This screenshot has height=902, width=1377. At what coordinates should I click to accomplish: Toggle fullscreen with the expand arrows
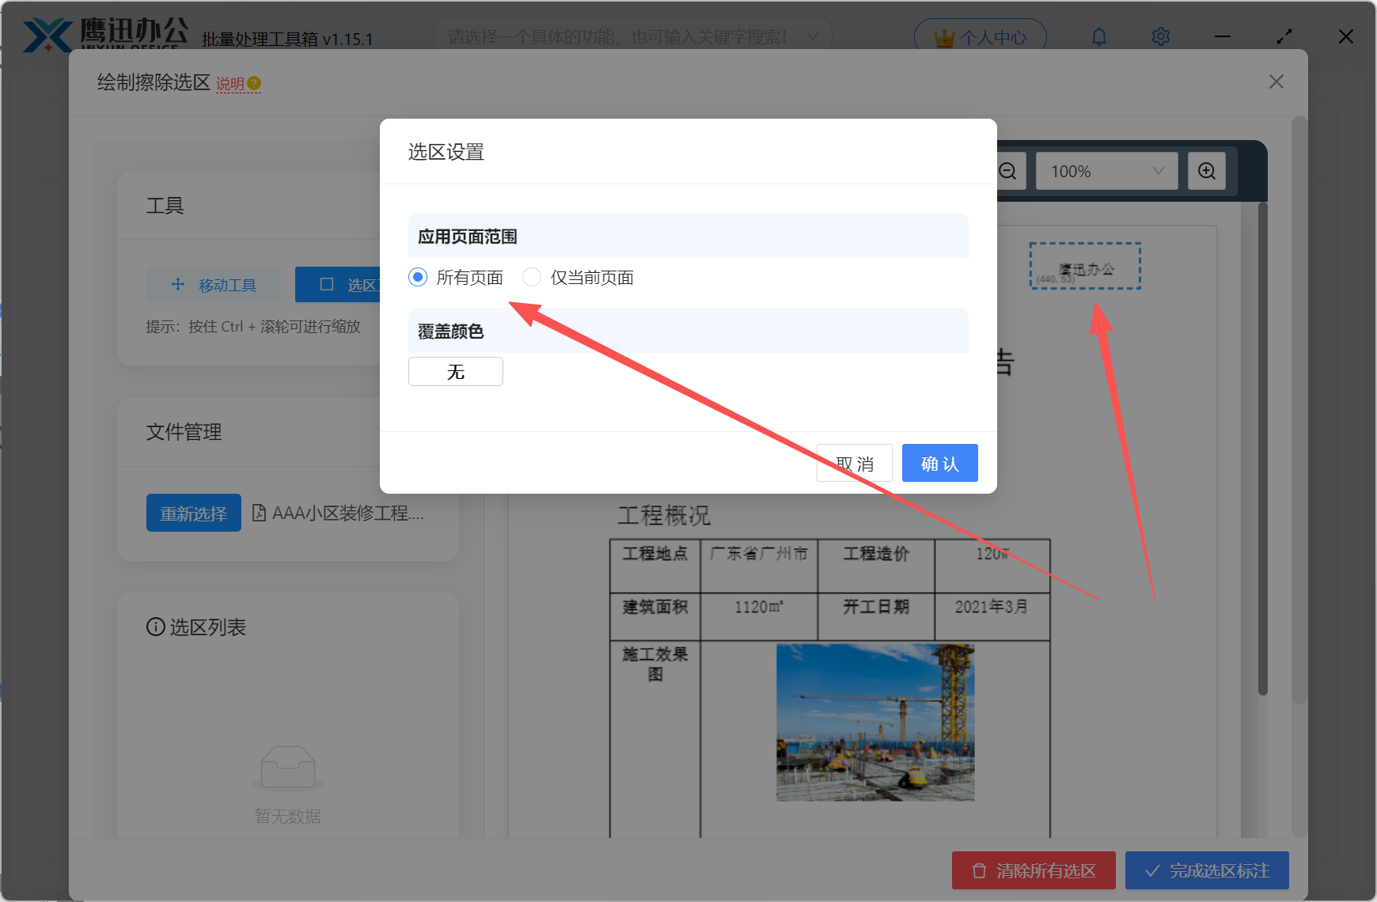point(1284,36)
